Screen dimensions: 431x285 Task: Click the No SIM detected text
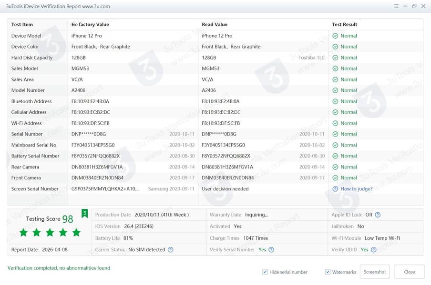[147, 250]
